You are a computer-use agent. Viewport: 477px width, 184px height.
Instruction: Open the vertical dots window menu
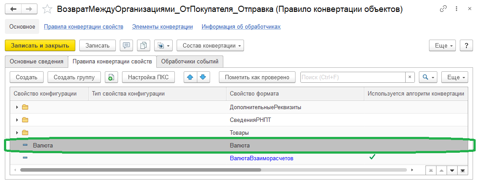tap(457, 9)
